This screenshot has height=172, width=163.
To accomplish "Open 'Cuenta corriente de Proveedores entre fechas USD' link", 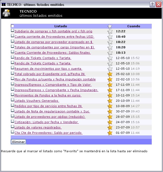I will (54, 37).
